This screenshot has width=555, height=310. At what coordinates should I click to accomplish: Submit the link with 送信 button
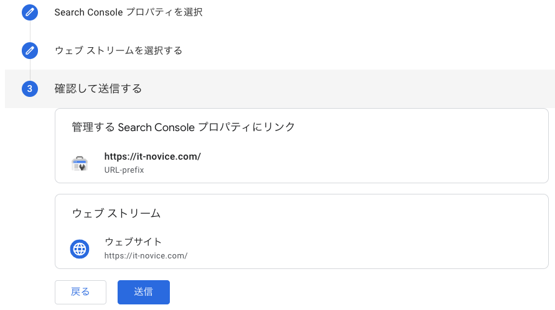tap(144, 292)
